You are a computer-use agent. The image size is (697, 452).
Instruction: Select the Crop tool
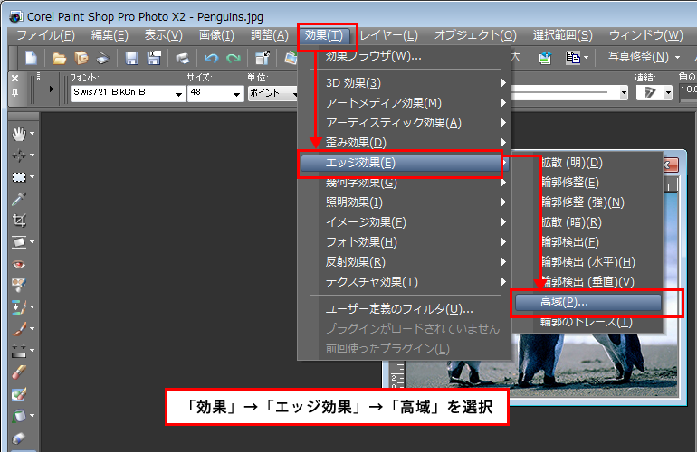pos(19,221)
